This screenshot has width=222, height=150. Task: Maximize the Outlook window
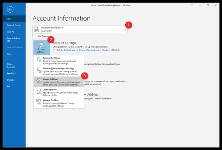coord(208,5)
